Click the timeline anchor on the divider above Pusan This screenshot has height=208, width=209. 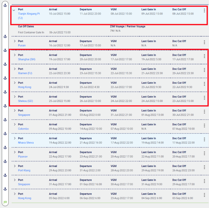point(5,36)
